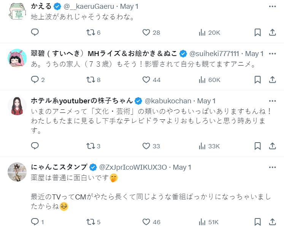This screenshot has width=284, height=228.
Task: Open more options for かえる's tweet
Action: (272, 6)
